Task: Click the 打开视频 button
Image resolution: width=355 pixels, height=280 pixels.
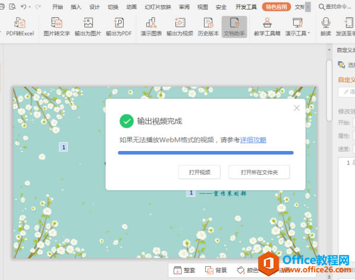Action: tap(199, 172)
